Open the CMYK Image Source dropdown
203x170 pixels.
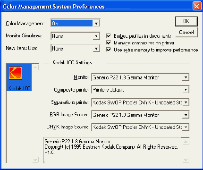click(140, 127)
